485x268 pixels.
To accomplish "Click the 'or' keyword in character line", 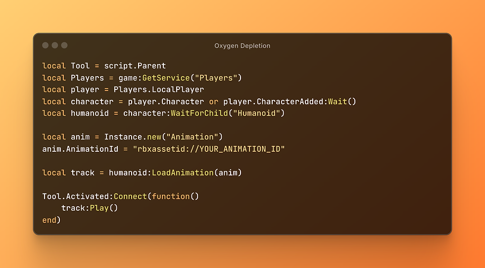I will point(213,102).
